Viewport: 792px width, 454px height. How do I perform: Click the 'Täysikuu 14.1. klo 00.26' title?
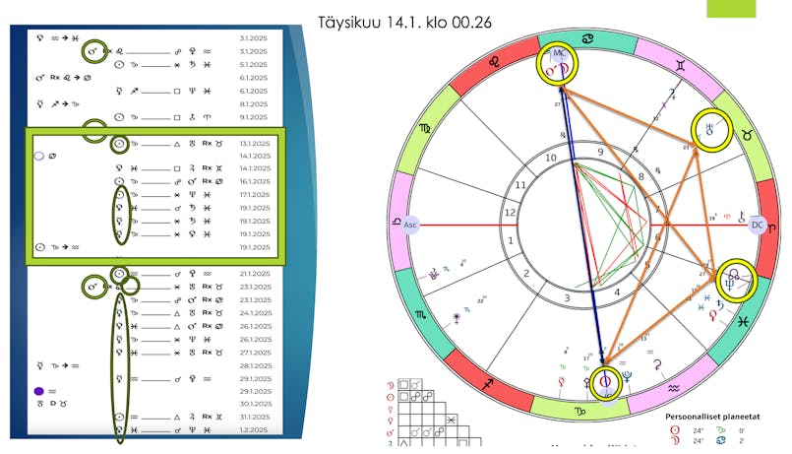(405, 22)
